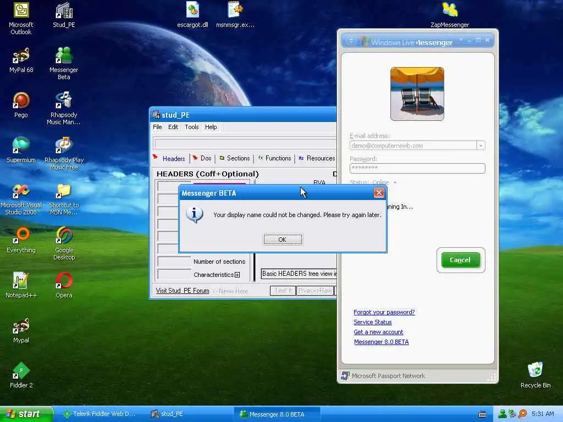
Task: Click the Basic HEADERS tree view box
Action: pyautogui.click(x=299, y=274)
